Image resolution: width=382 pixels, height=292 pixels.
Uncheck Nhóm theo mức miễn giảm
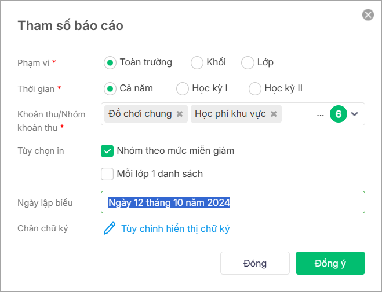(107, 151)
